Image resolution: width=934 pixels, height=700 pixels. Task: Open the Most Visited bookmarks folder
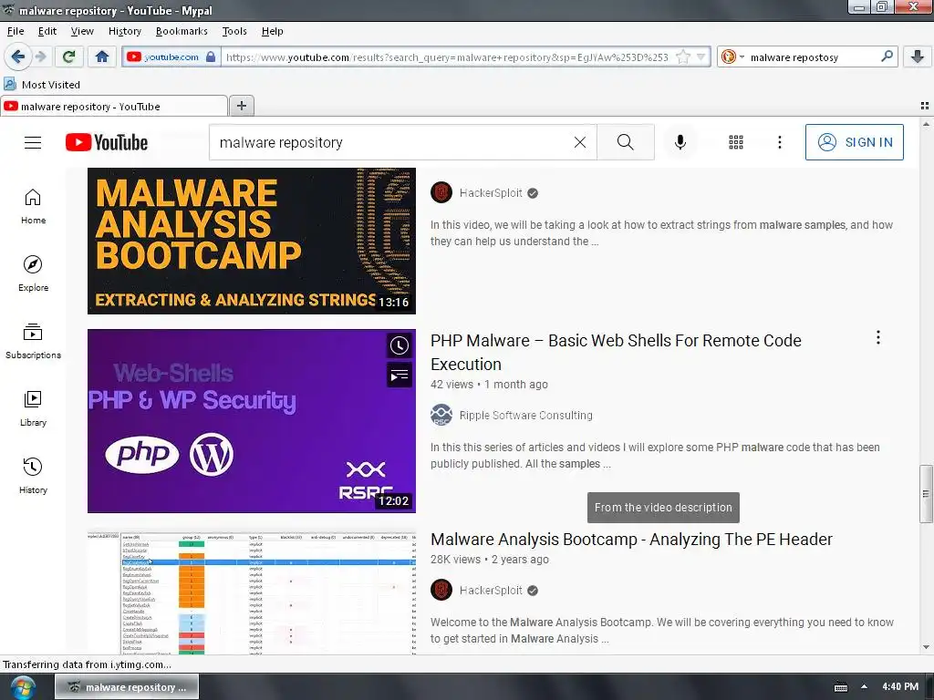42,85
